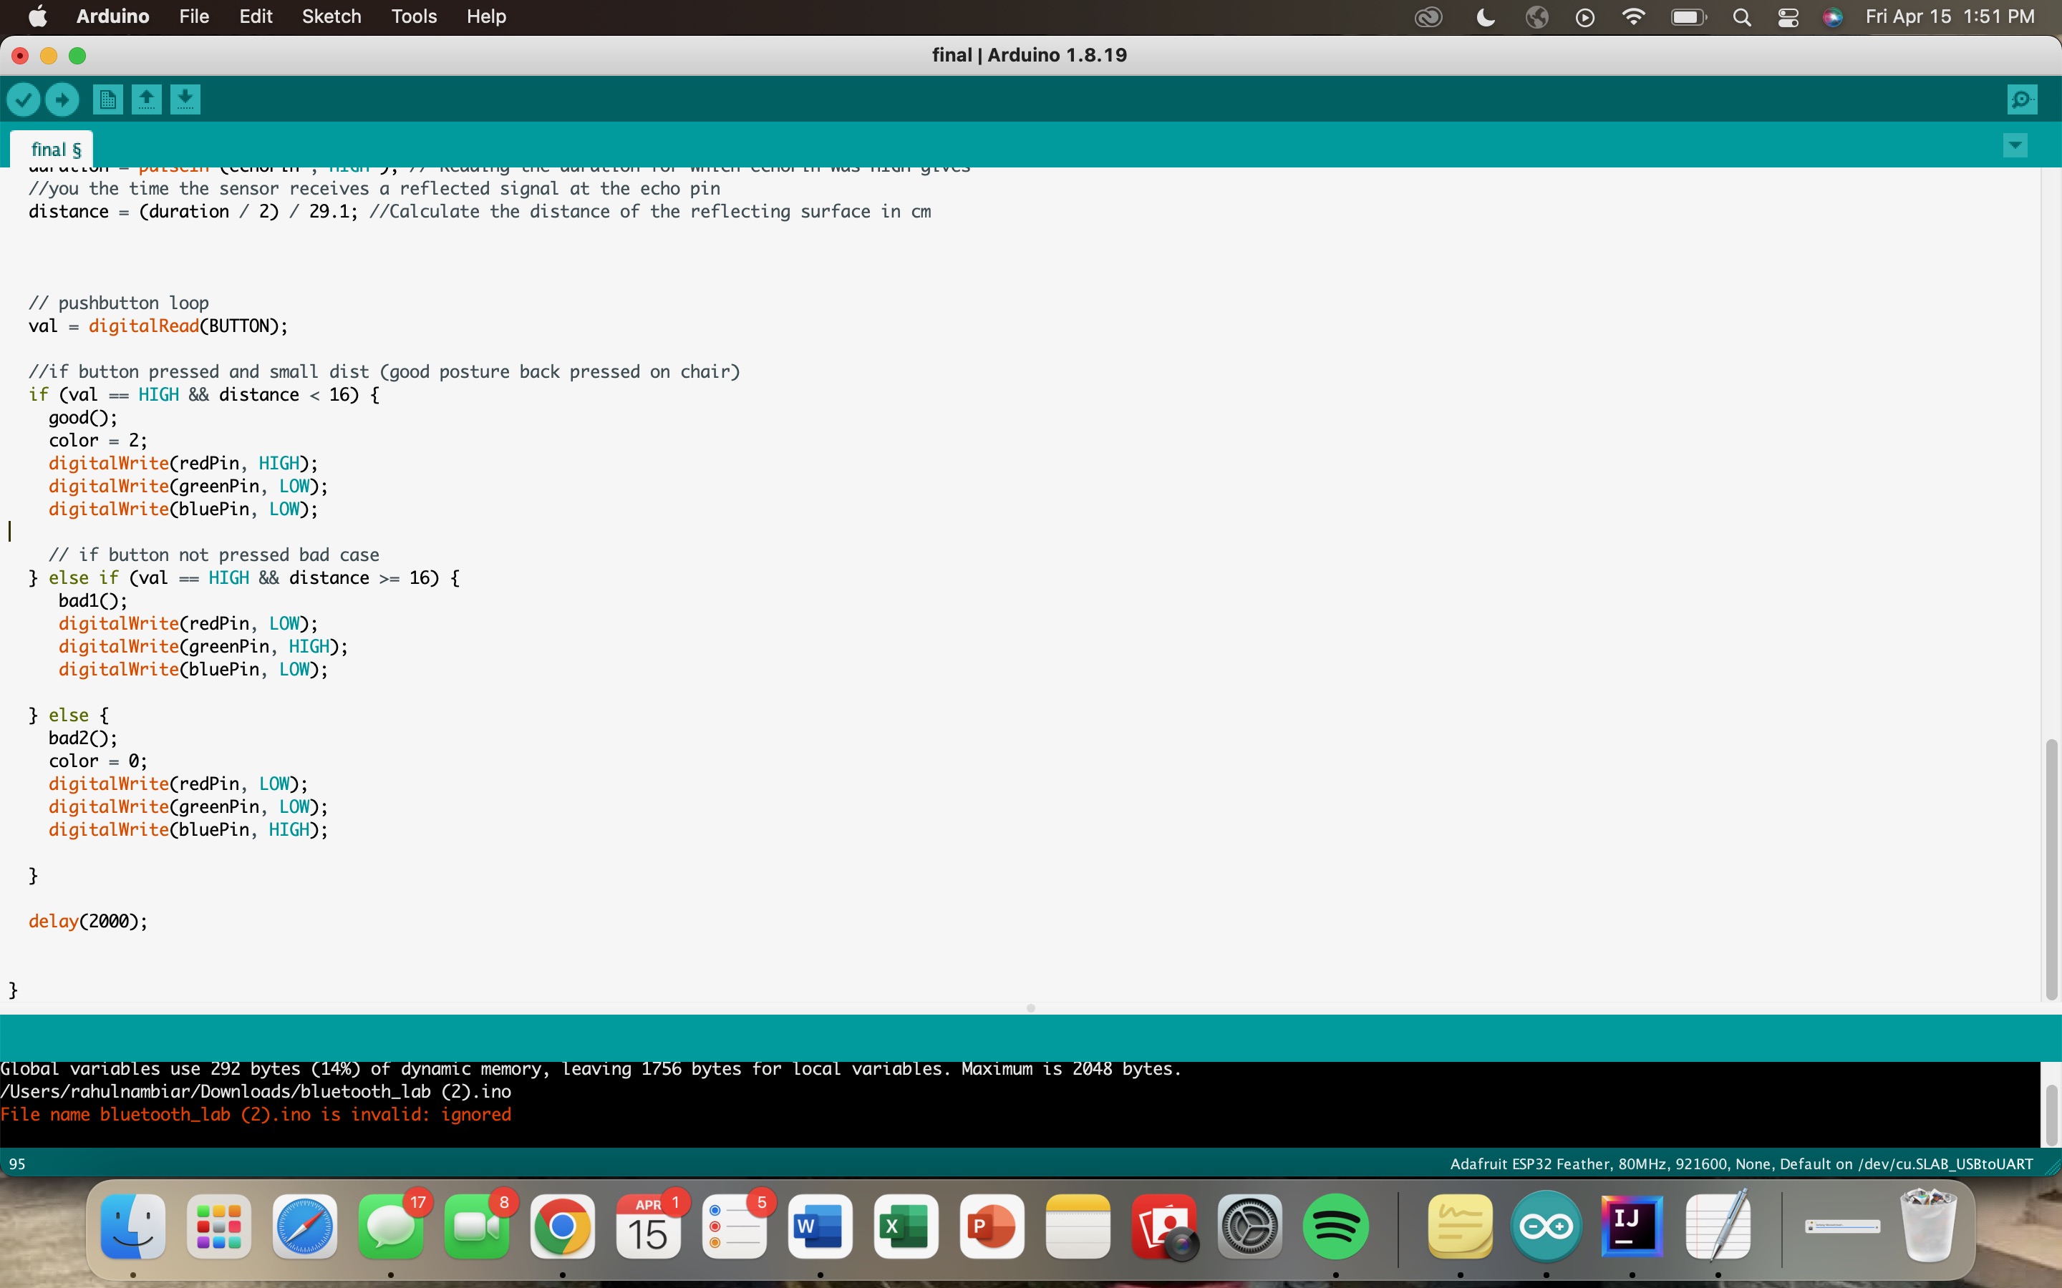Click the Wi-Fi status icon
This screenshot has height=1288, width=2062.
point(1633,17)
